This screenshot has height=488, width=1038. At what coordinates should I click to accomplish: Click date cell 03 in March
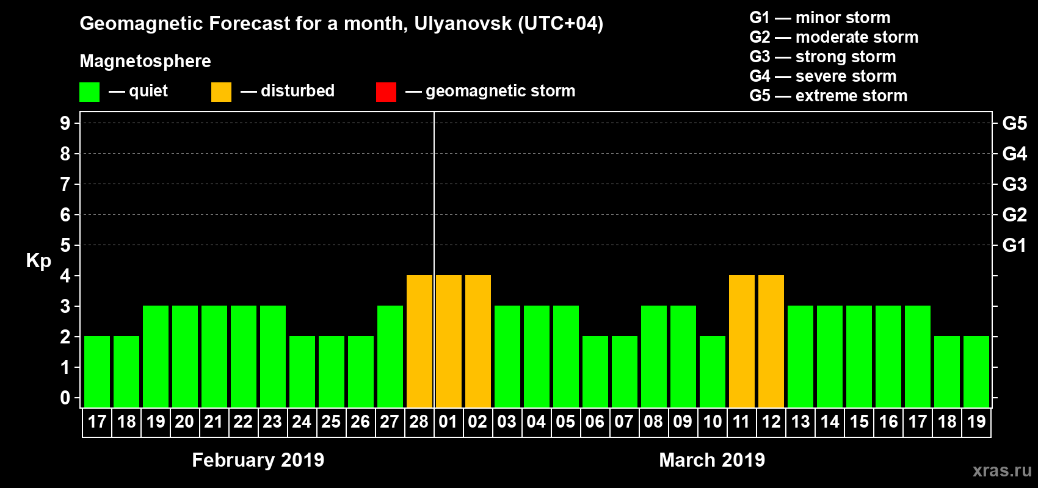507,422
